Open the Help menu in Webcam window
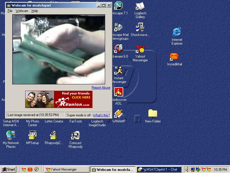This screenshot has width=230, height=173. tap(34, 11)
